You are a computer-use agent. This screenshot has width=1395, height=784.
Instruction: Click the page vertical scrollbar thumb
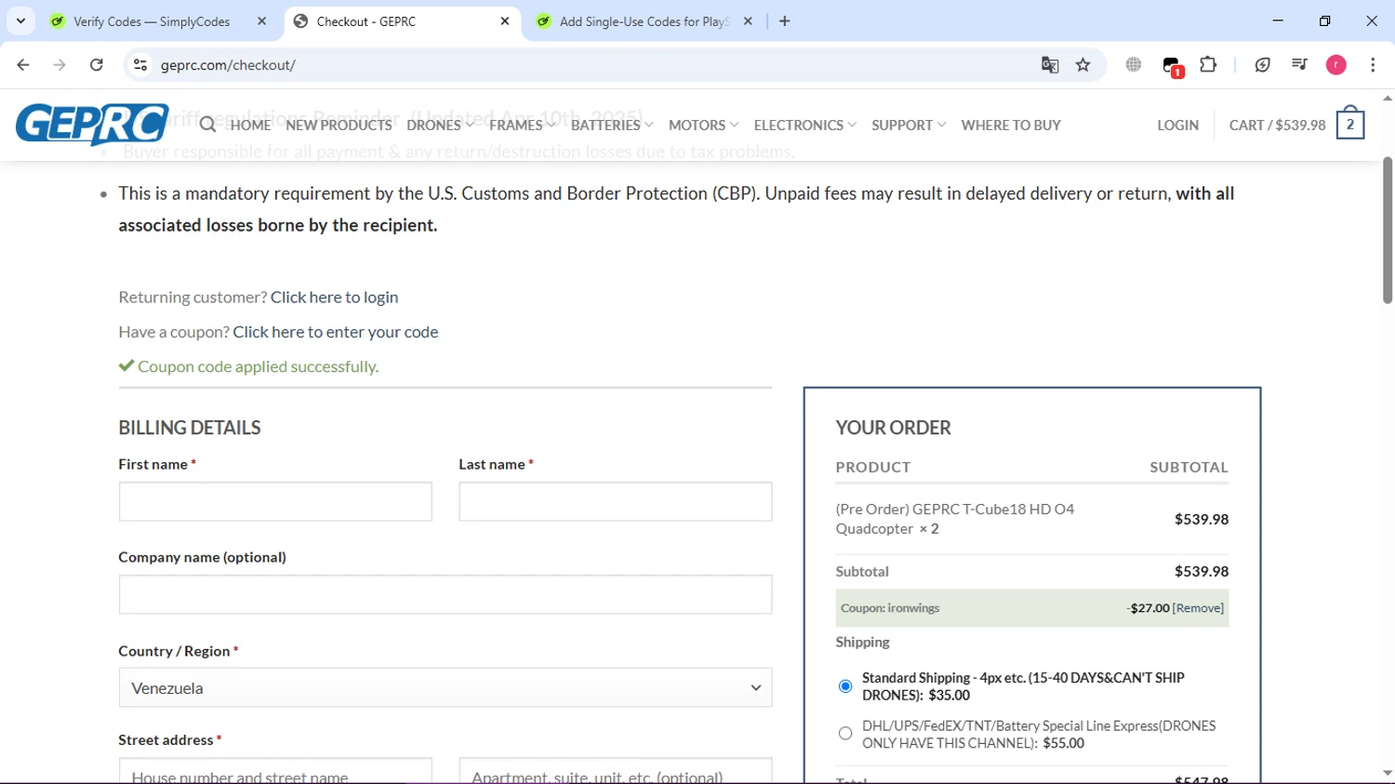click(x=1388, y=230)
